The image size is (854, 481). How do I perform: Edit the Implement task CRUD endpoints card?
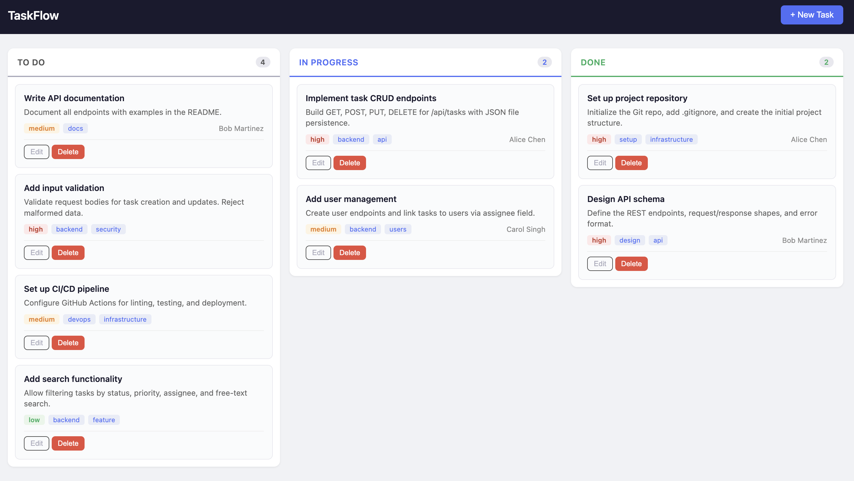(318, 163)
